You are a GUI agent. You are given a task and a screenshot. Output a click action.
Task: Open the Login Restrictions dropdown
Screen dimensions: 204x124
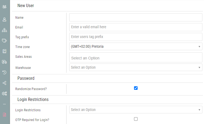(x=136, y=110)
